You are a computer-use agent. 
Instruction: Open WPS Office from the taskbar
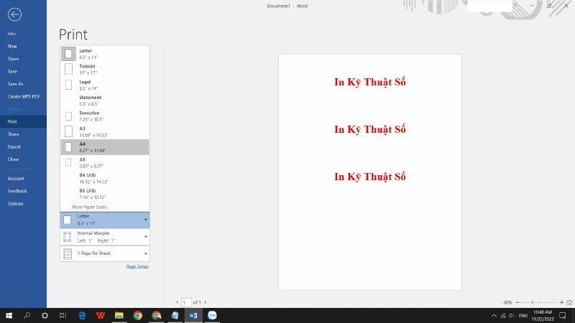point(100,315)
